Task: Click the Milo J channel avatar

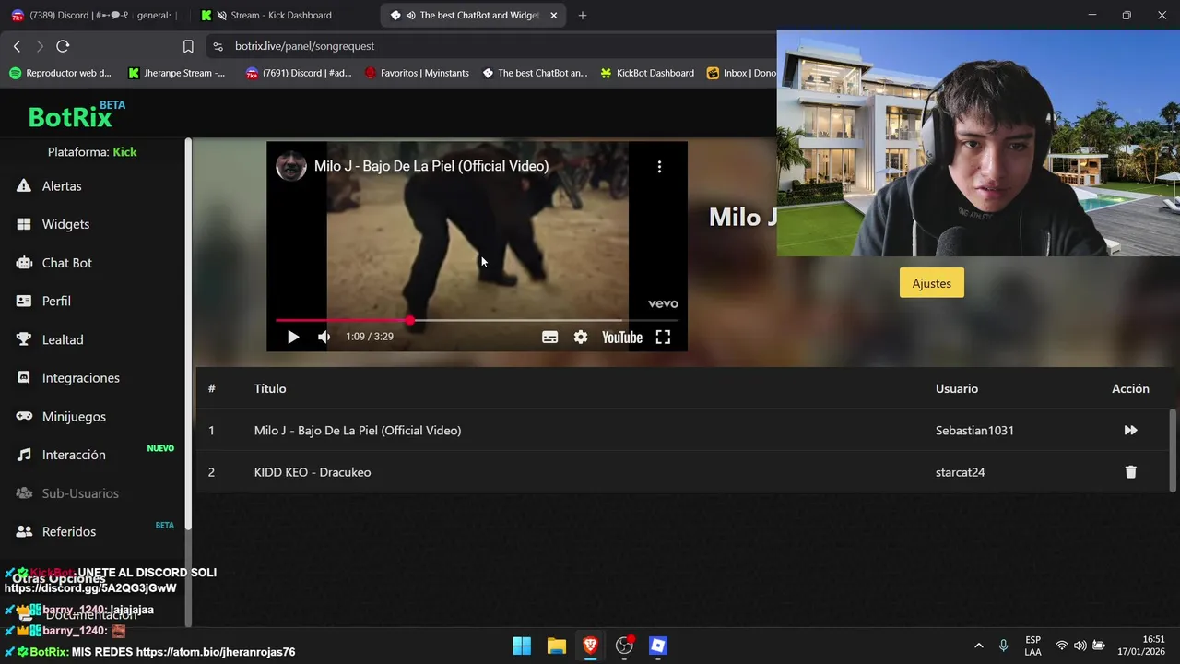Action: [291, 166]
